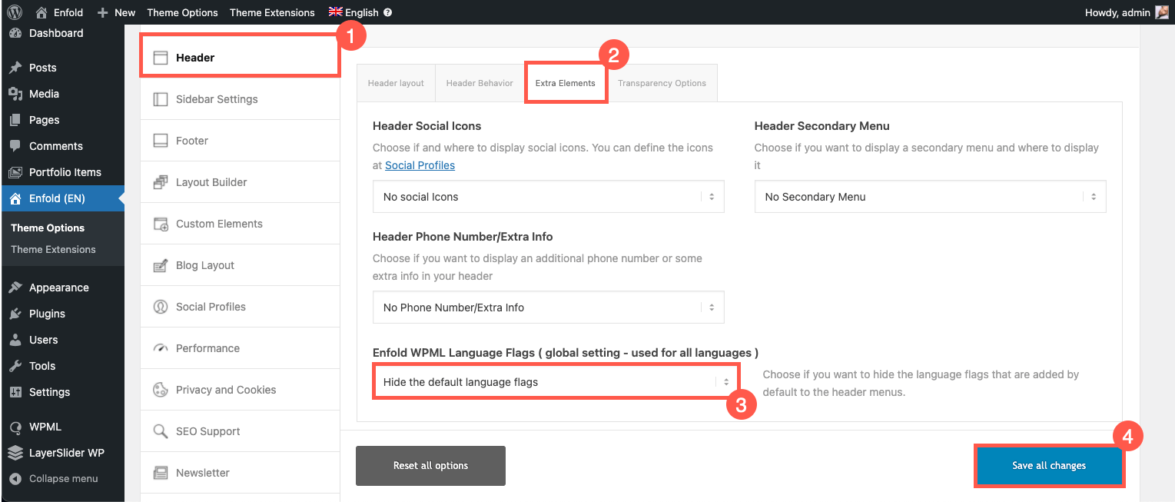Click the Users person icon
Viewport: 1175px width, 502px height.
[x=15, y=340]
